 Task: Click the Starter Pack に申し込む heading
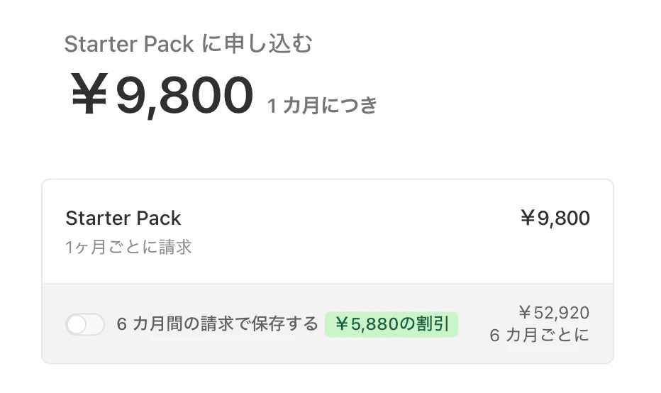pos(188,44)
